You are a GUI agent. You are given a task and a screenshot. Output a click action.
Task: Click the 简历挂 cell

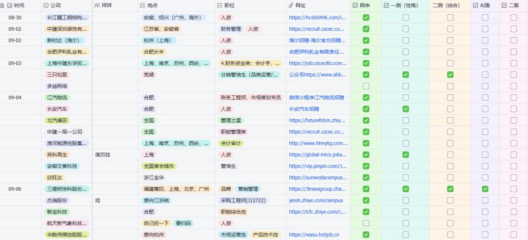(x=115, y=155)
